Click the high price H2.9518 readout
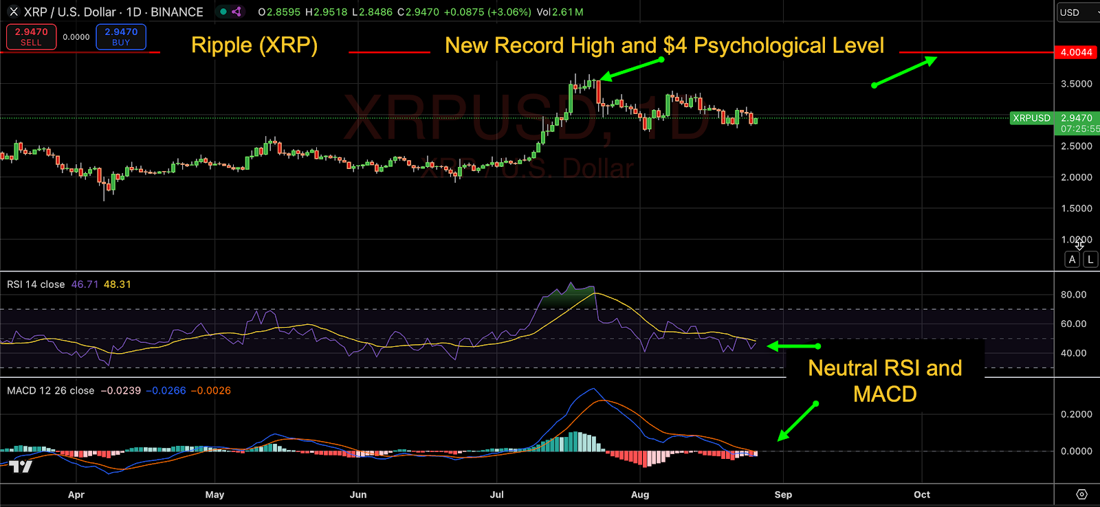1100x507 pixels. (x=327, y=12)
